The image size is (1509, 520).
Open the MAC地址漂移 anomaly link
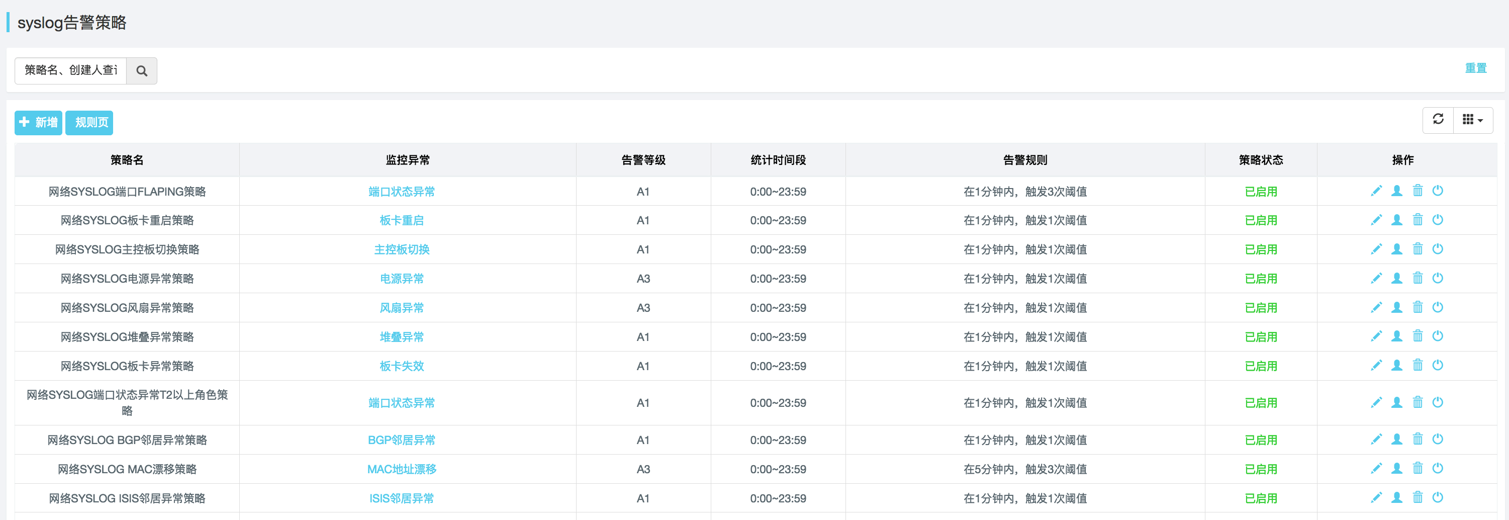(x=401, y=469)
